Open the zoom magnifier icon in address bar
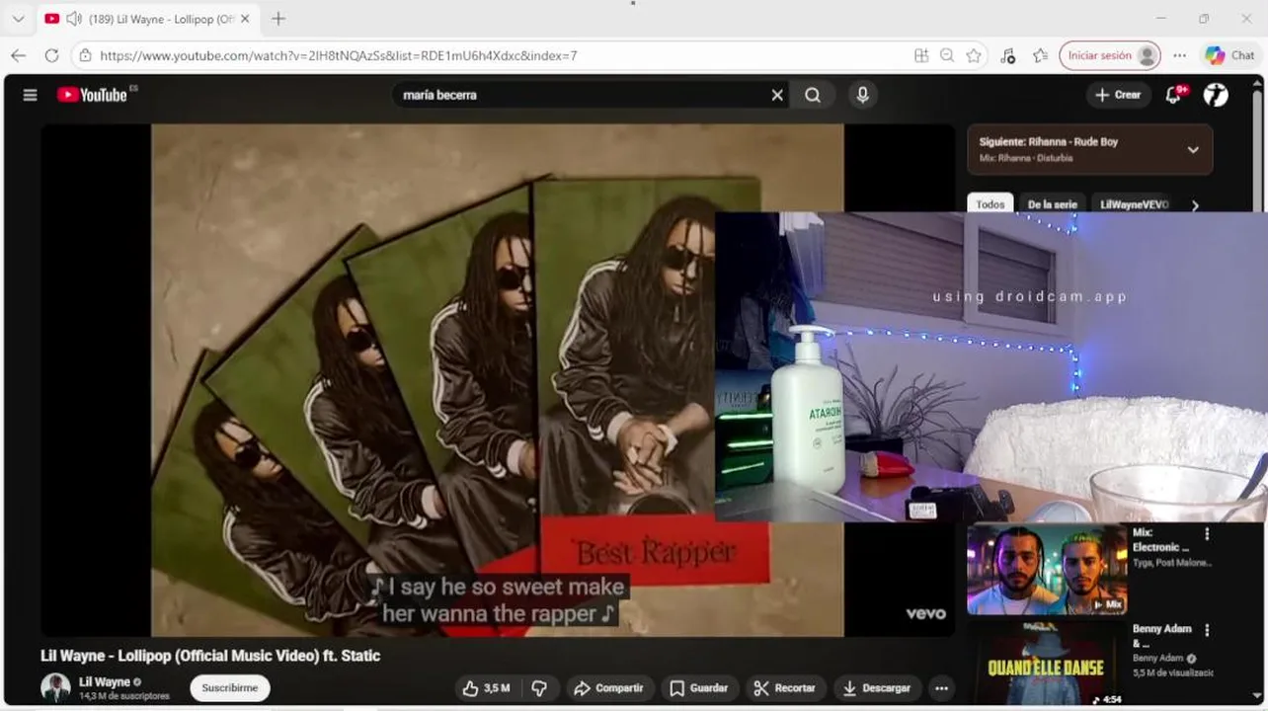Viewport: 1268px width, 711px height. pos(947,55)
